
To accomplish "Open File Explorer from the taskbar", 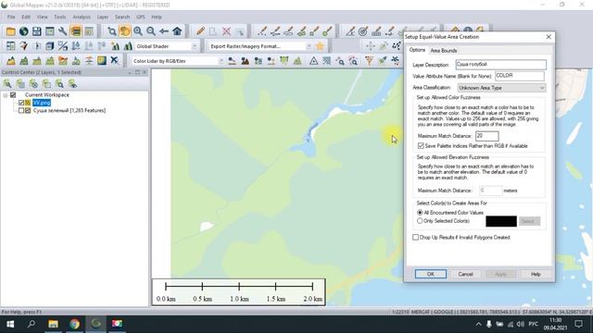I will 53,324.
